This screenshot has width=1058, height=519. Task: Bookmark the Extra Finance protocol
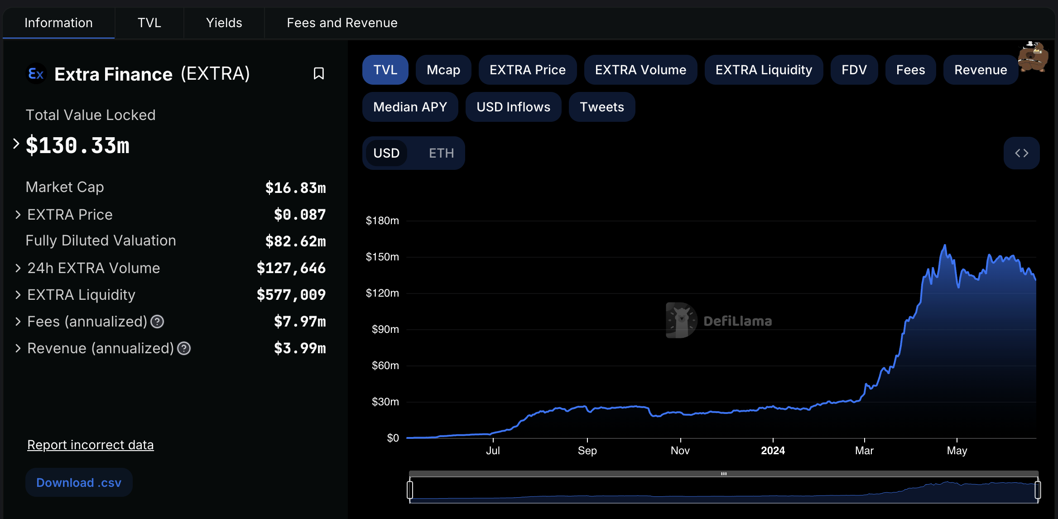[319, 73]
